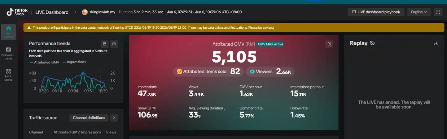Open the LIVE dashboard playbook

(x=376, y=12)
